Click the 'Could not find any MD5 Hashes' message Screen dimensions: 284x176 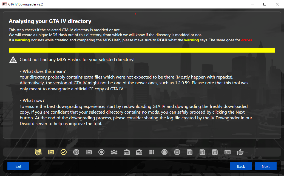pos(77,60)
